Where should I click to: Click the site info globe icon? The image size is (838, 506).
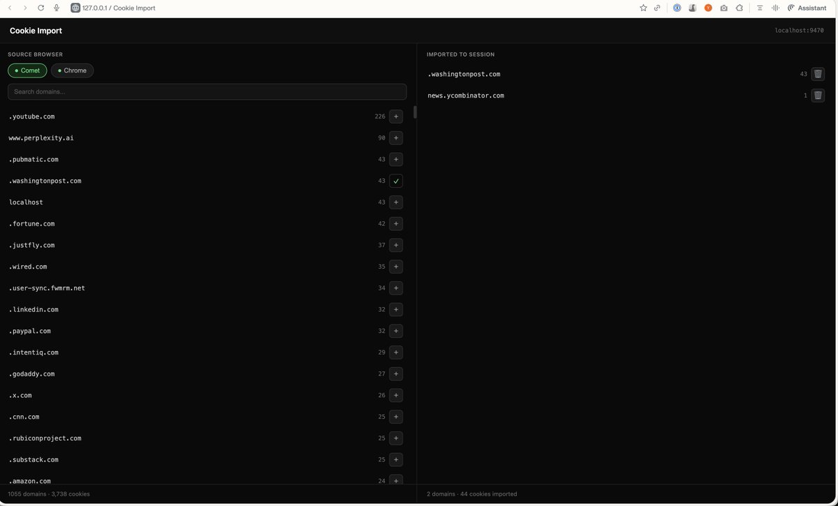(75, 8)
